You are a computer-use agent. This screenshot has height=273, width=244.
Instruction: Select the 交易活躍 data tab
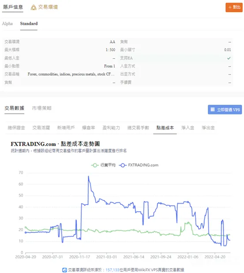click(x=41, y=128)
